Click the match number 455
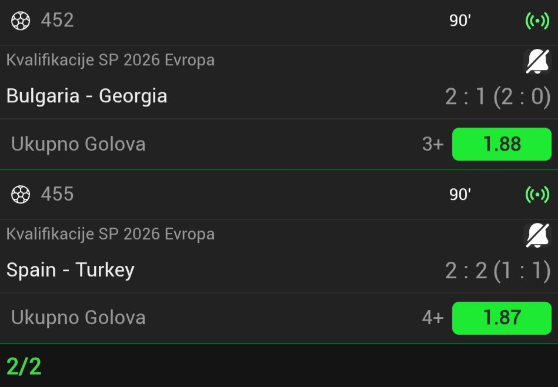 click(58, 194)
